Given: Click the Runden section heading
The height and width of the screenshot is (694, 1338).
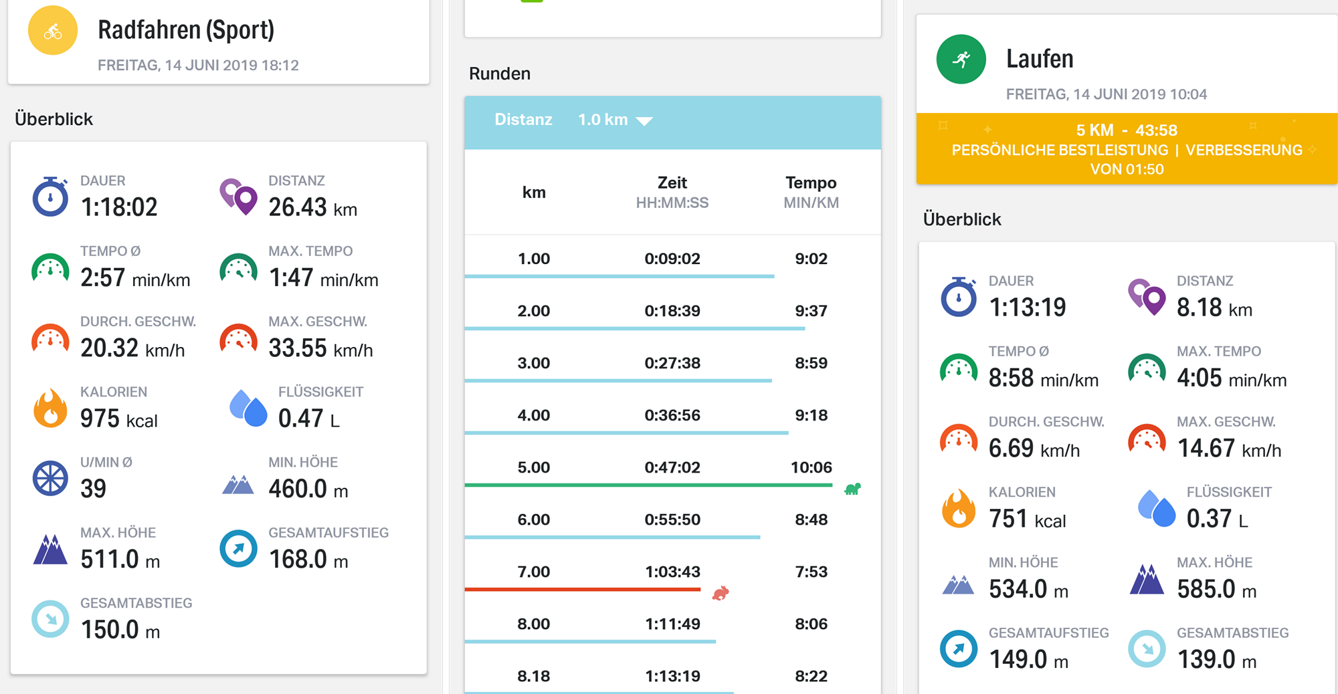Looking at the screenshot, I should click(x=500, y=74).
